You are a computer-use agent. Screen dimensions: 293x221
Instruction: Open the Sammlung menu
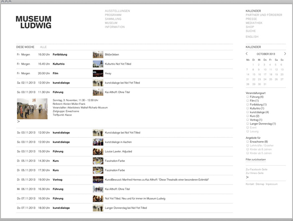(x=113, y=19)
